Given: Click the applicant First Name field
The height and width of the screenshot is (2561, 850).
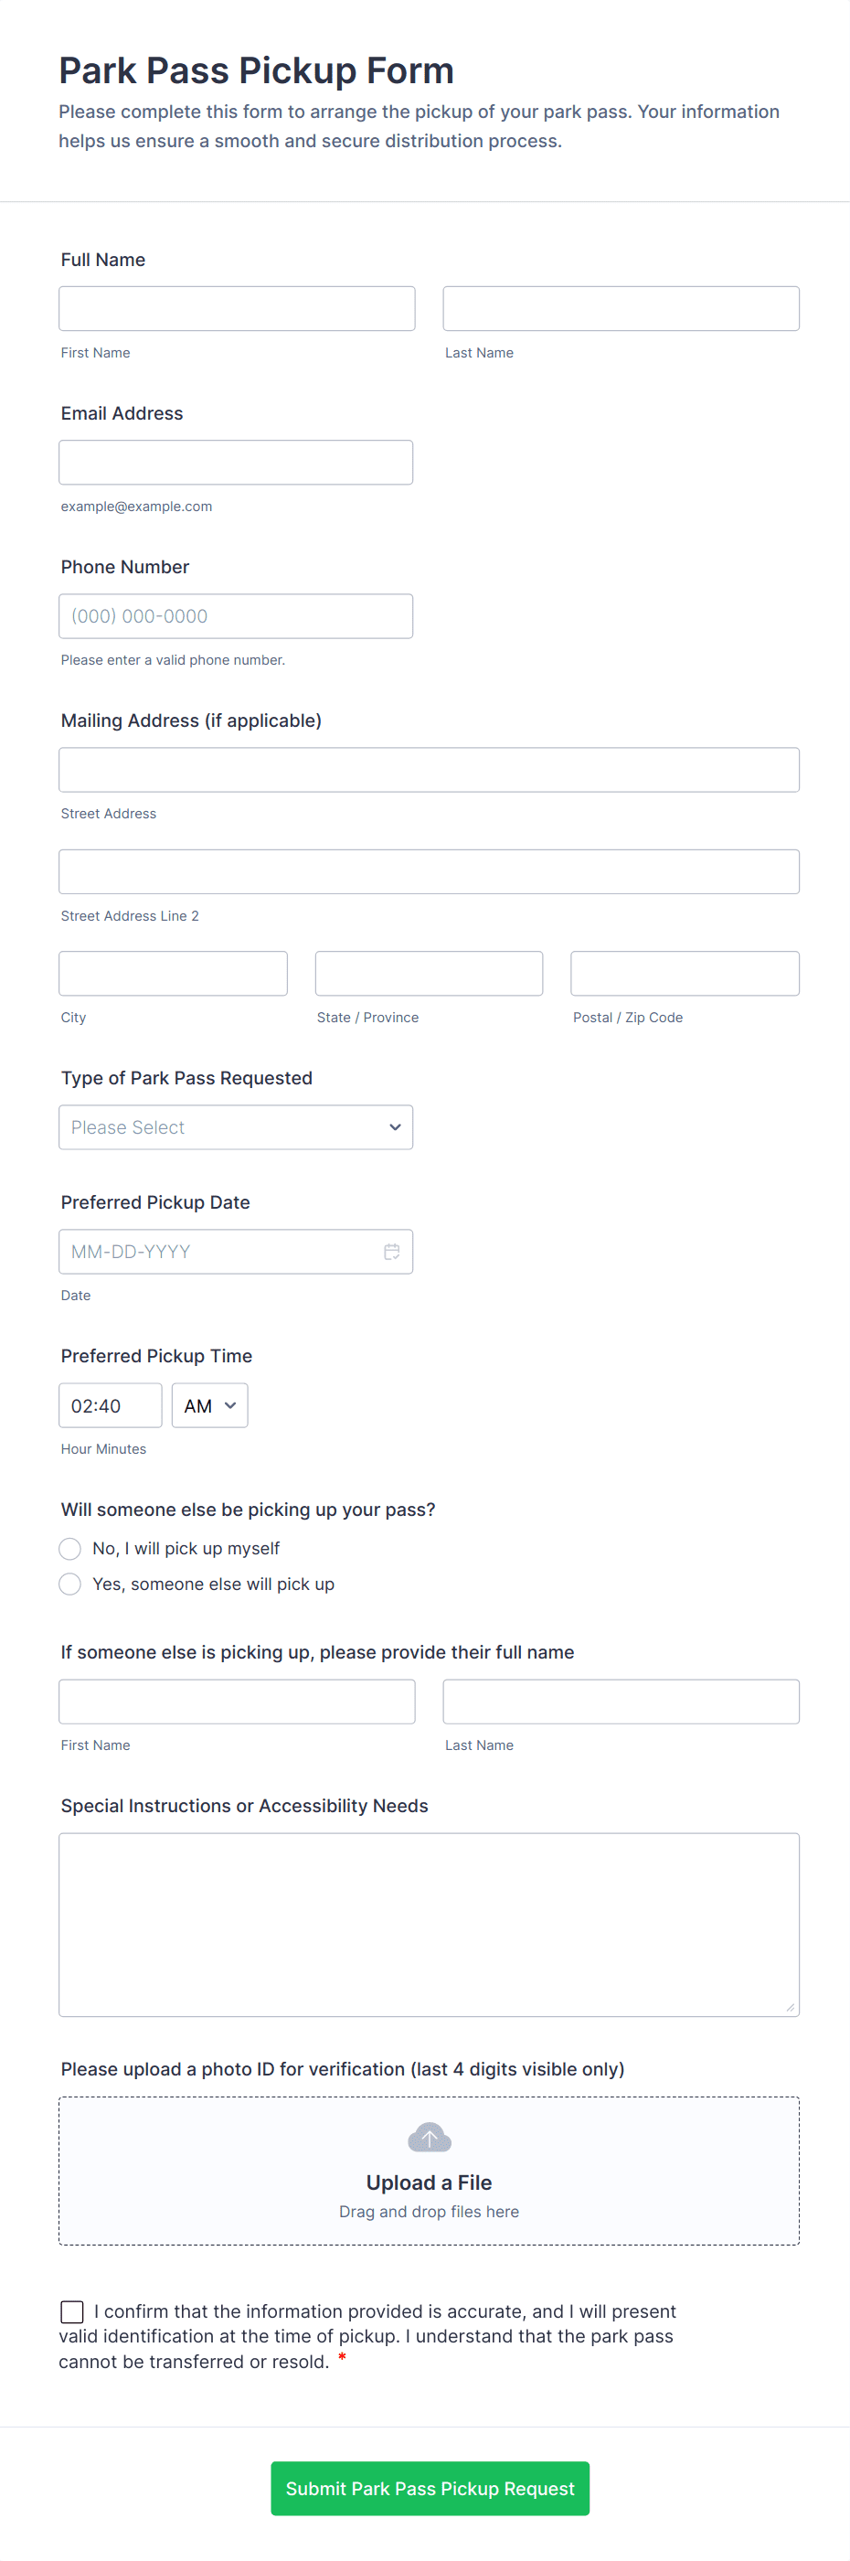Looking at the screenshot, I should tap(237, 309).
